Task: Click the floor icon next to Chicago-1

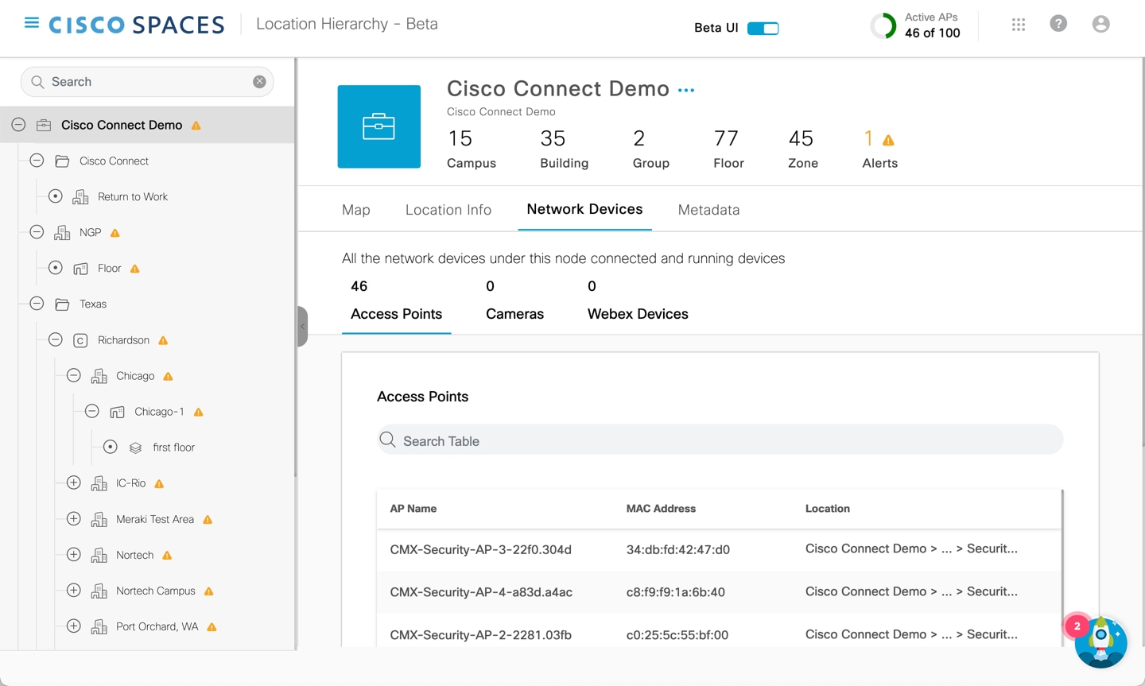Action: (117, 412)
